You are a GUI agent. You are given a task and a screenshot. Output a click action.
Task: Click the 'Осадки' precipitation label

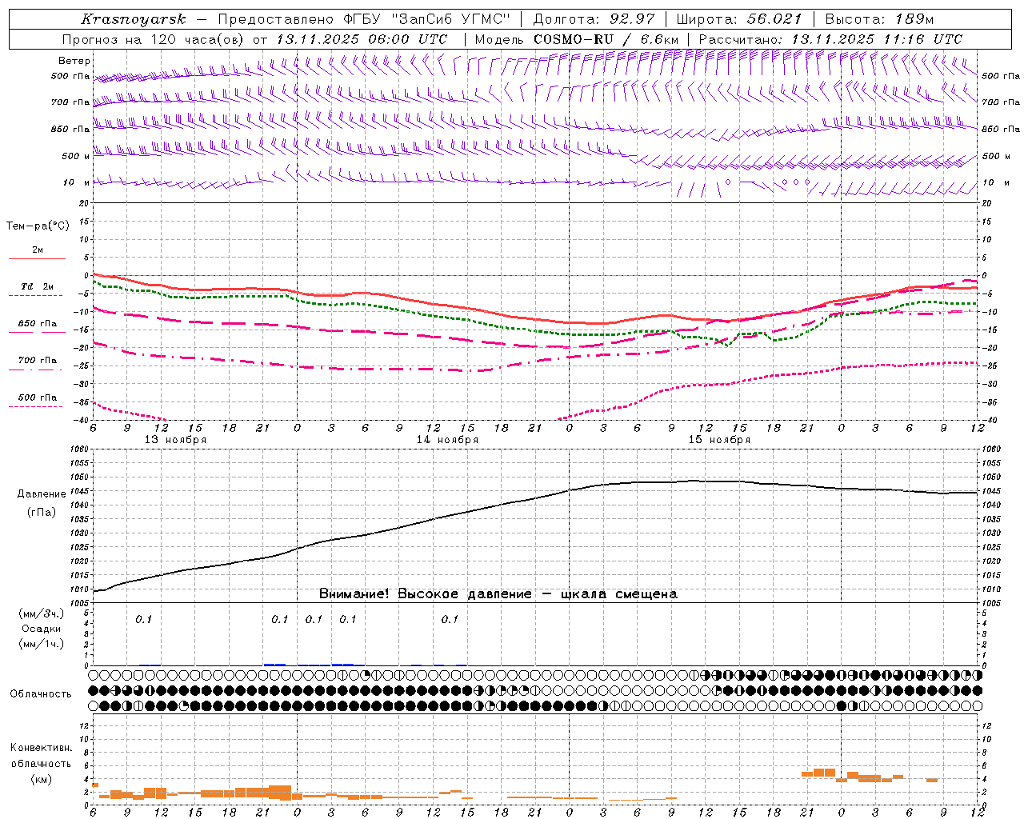42,629
